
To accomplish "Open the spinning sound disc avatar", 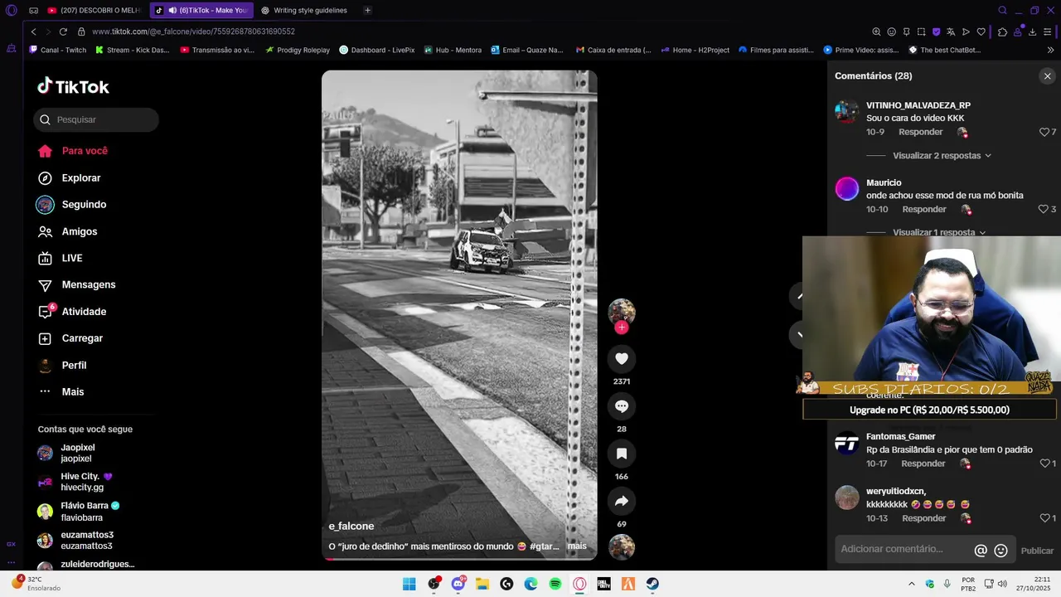I will click(x=622, y=547).
